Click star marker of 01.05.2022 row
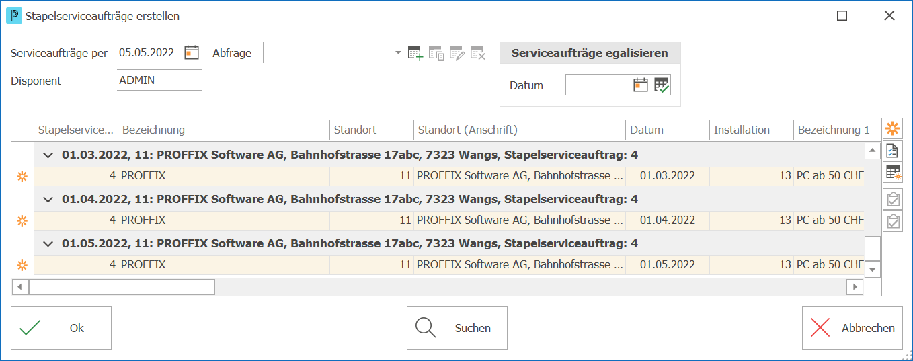The height and width of the screenshot is (361, 913). click(x=22, y=265)
